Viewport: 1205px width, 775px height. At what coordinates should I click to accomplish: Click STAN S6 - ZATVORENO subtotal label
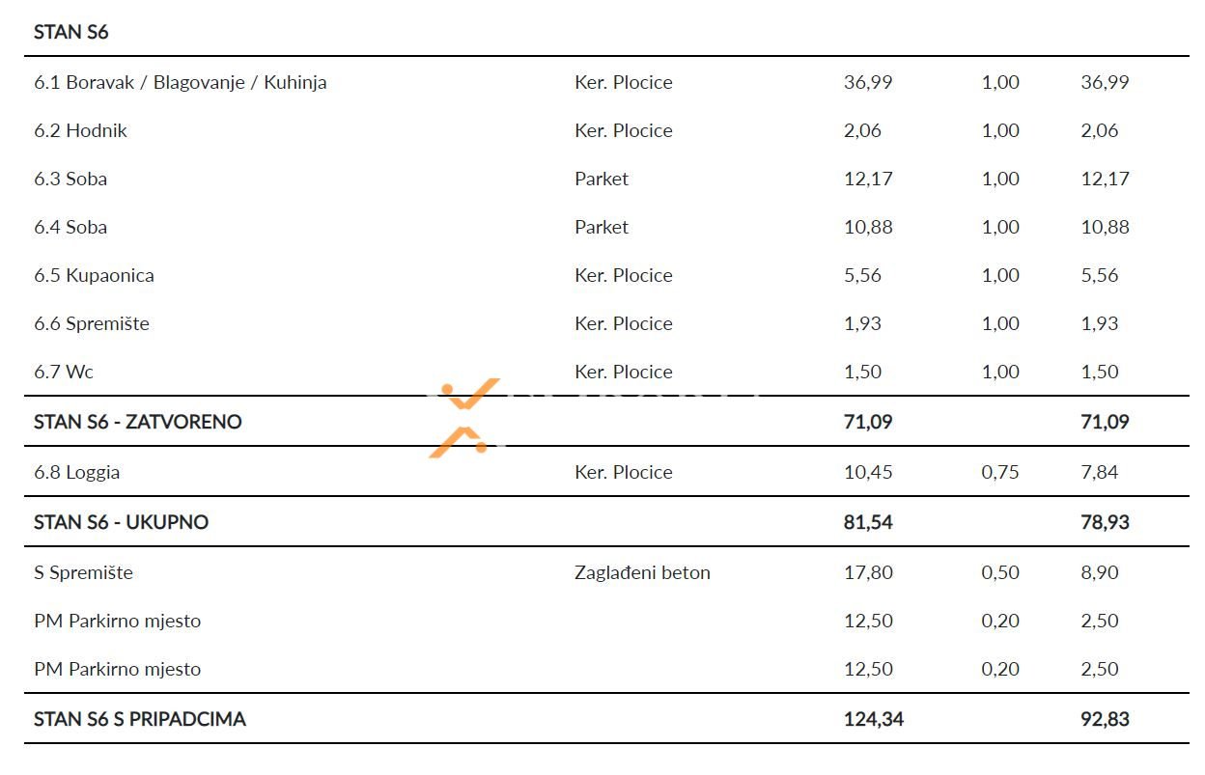[x=138, y=422]
